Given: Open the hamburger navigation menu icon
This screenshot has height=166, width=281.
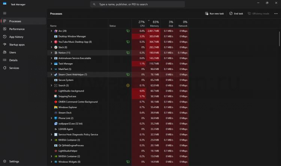Looking at the screenshot, I should (x=4, y=13).
